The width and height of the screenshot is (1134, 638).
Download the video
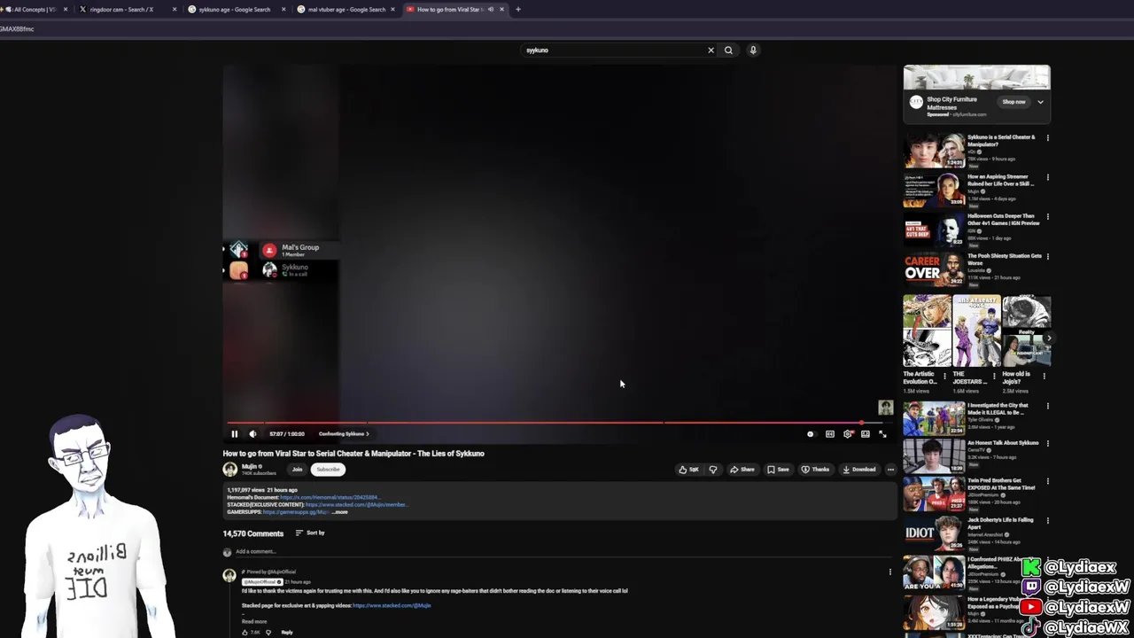859,470
